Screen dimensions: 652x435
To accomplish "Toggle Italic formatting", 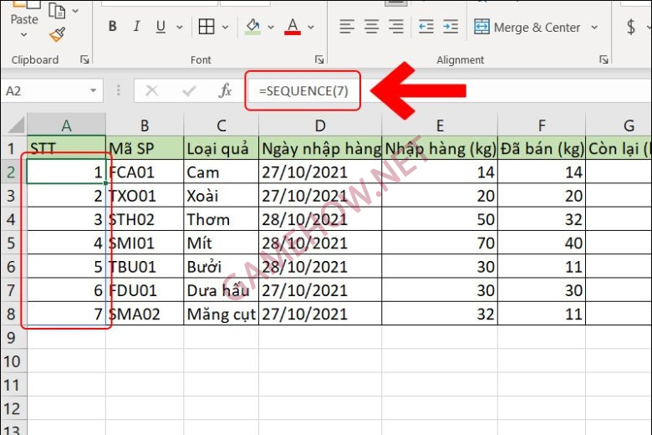I will coord(136,27).
